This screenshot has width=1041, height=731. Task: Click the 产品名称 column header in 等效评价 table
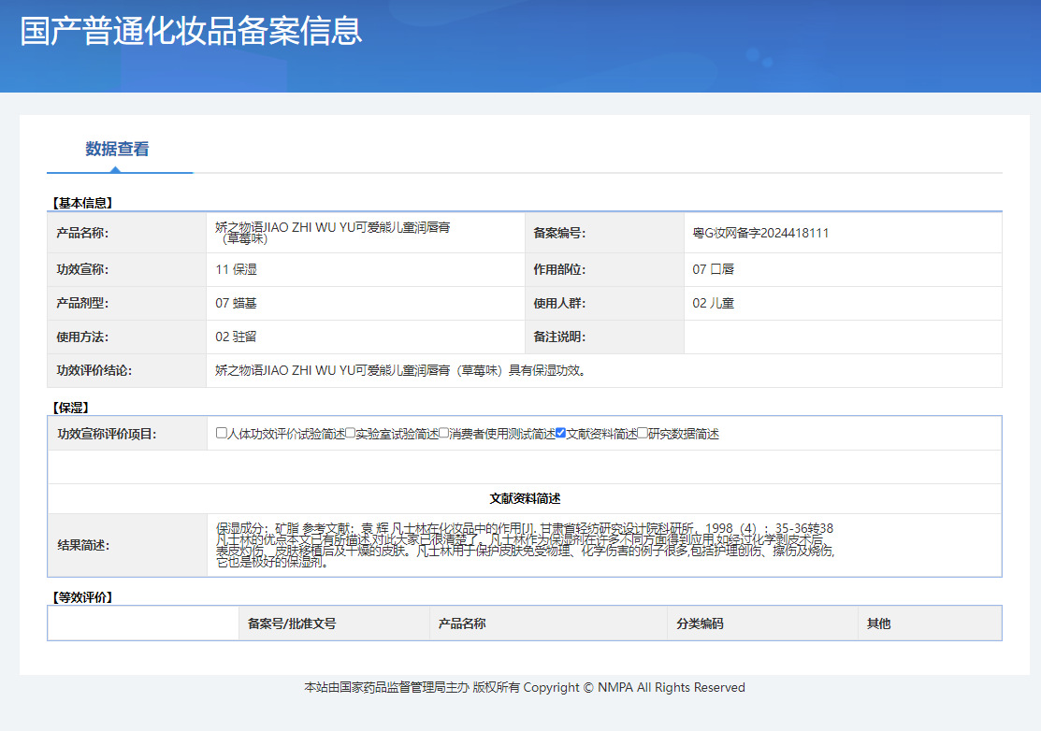click(462, 623)
